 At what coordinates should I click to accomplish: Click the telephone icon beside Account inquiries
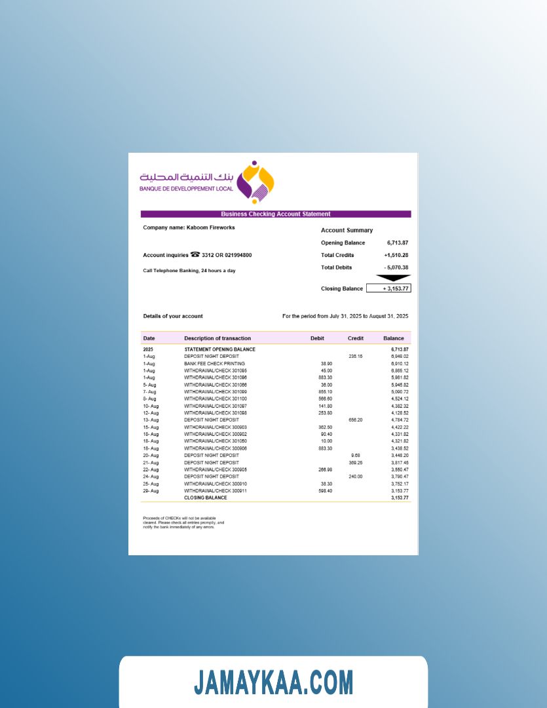coord(195,255)
